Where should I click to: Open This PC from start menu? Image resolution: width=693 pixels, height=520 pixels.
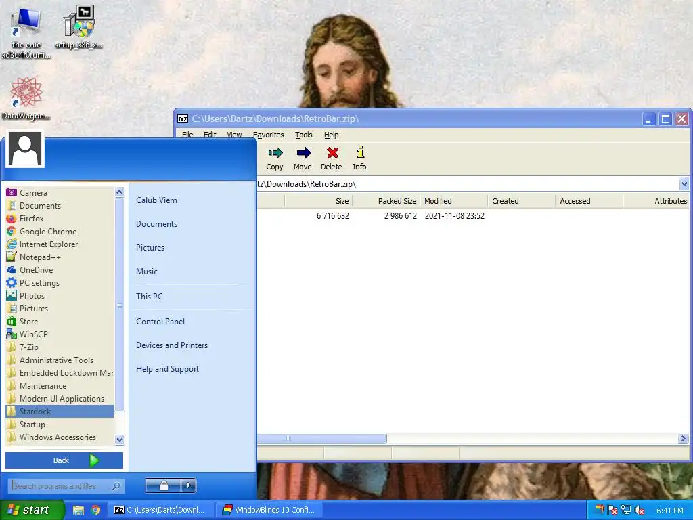[150, 297]
